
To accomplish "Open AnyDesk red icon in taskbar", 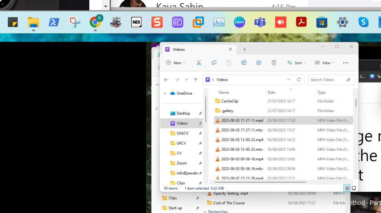I will [281, 22].
